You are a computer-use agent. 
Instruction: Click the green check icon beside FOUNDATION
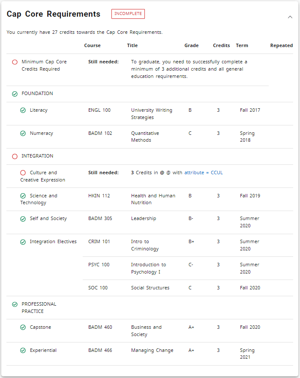tap(15, 94)
